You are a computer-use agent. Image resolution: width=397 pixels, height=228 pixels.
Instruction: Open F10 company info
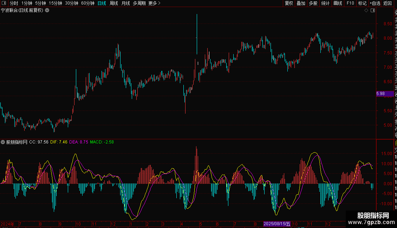click(x=350, y=3)
